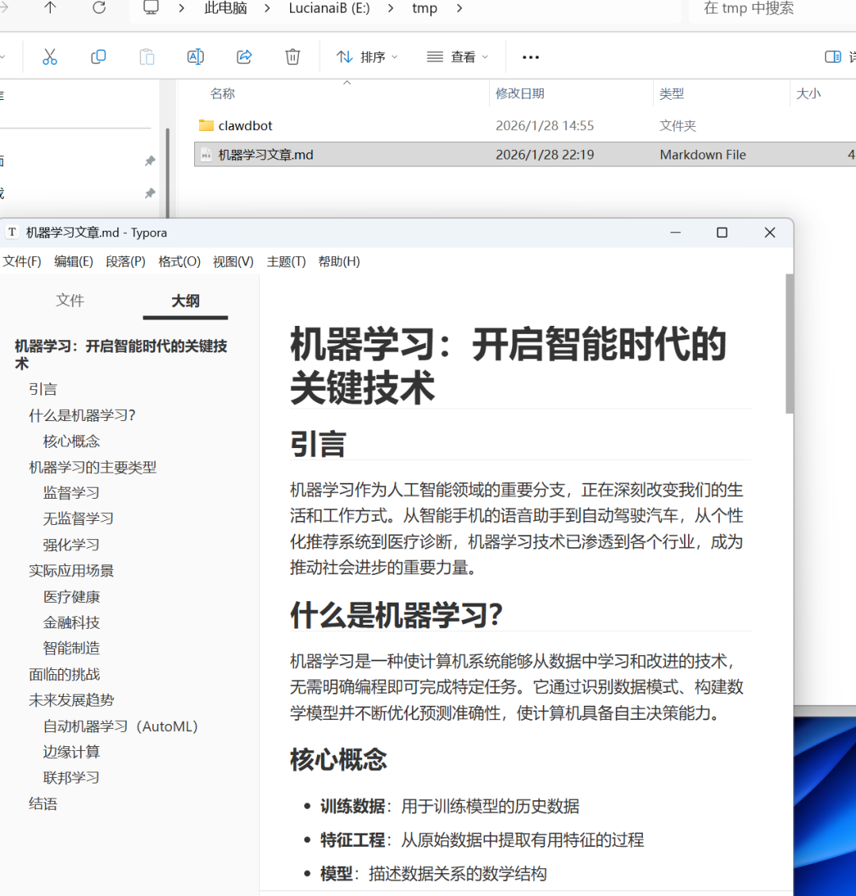Open the three-dots See more menu
The image size is (856, 896).
click(x=530, y=57)
